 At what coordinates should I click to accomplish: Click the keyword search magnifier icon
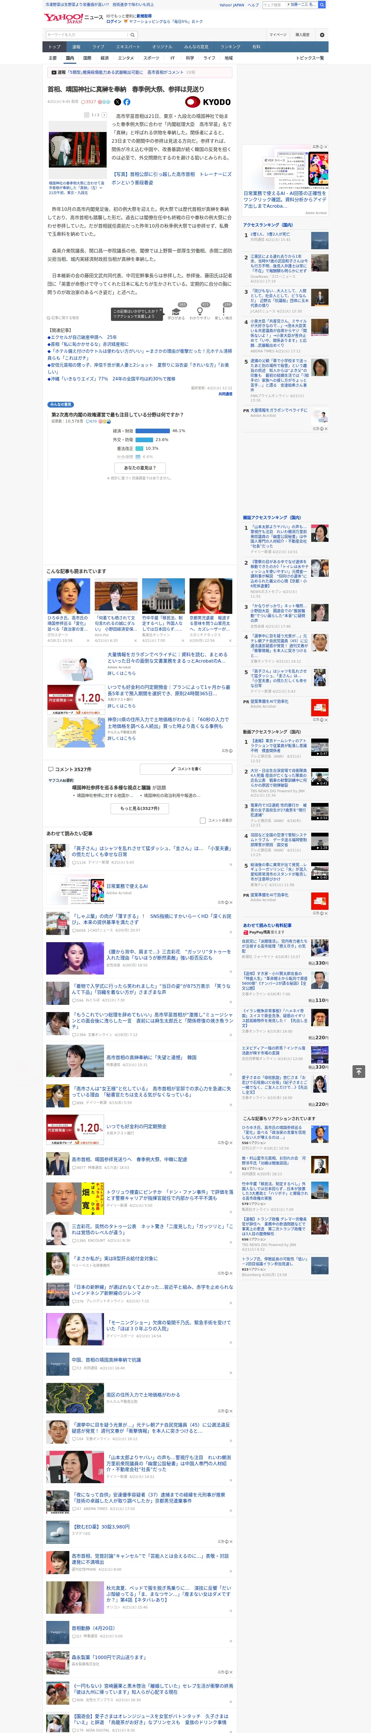(133, 34)
